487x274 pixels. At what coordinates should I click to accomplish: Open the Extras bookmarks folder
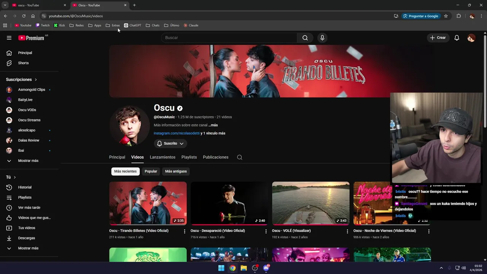pos(113,25)
